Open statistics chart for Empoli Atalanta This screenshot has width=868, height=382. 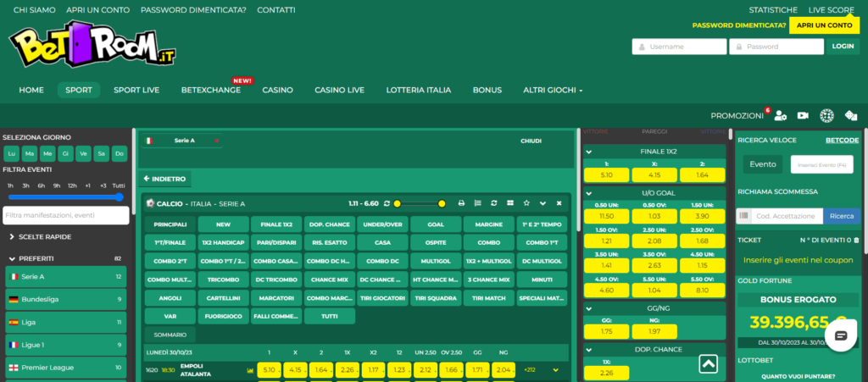250,370
